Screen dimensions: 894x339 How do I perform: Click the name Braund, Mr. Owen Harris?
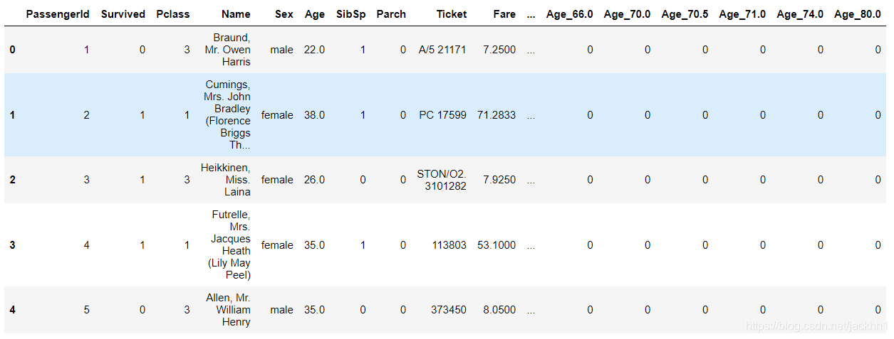pyautogui.click(x=227, y=50)
